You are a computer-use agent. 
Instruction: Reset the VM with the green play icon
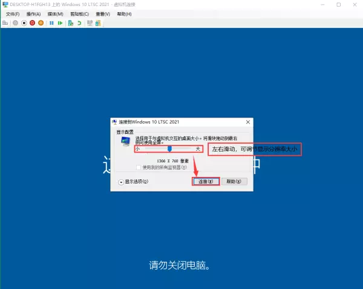click(60, 23)
